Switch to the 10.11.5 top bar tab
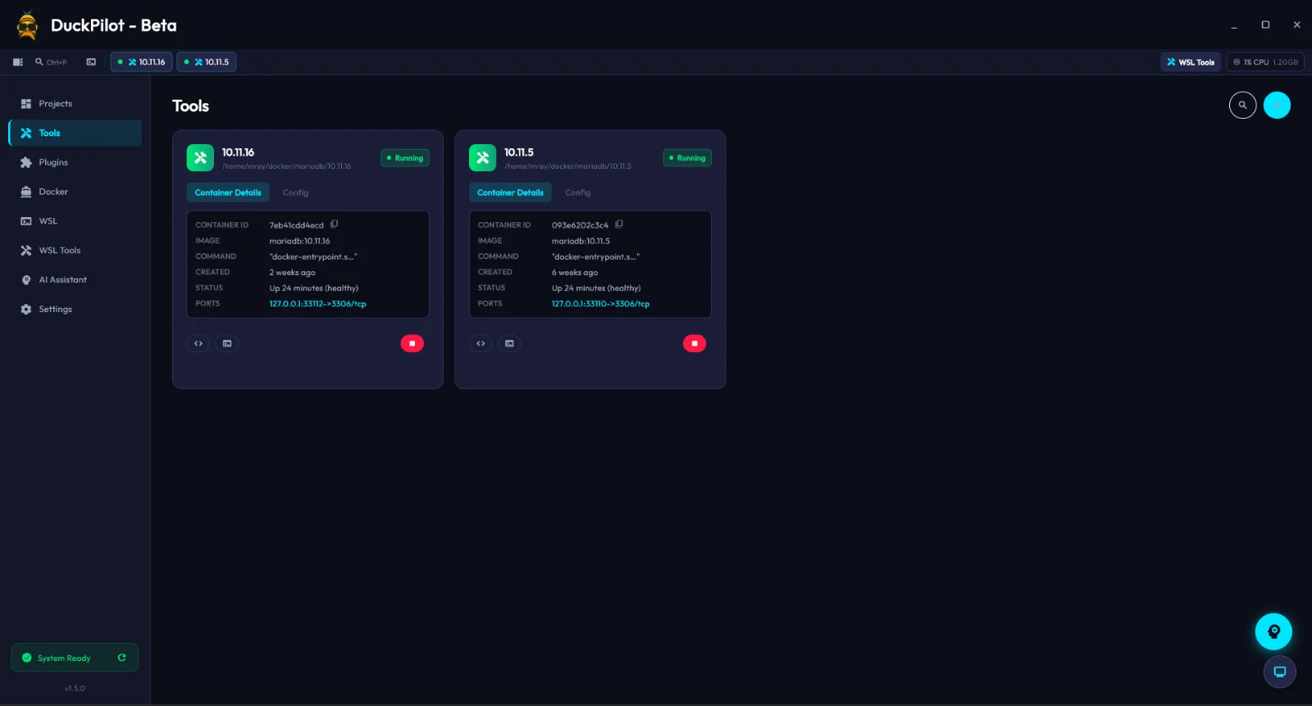This screenshot has width=1312, height=706. coord(207,62)
